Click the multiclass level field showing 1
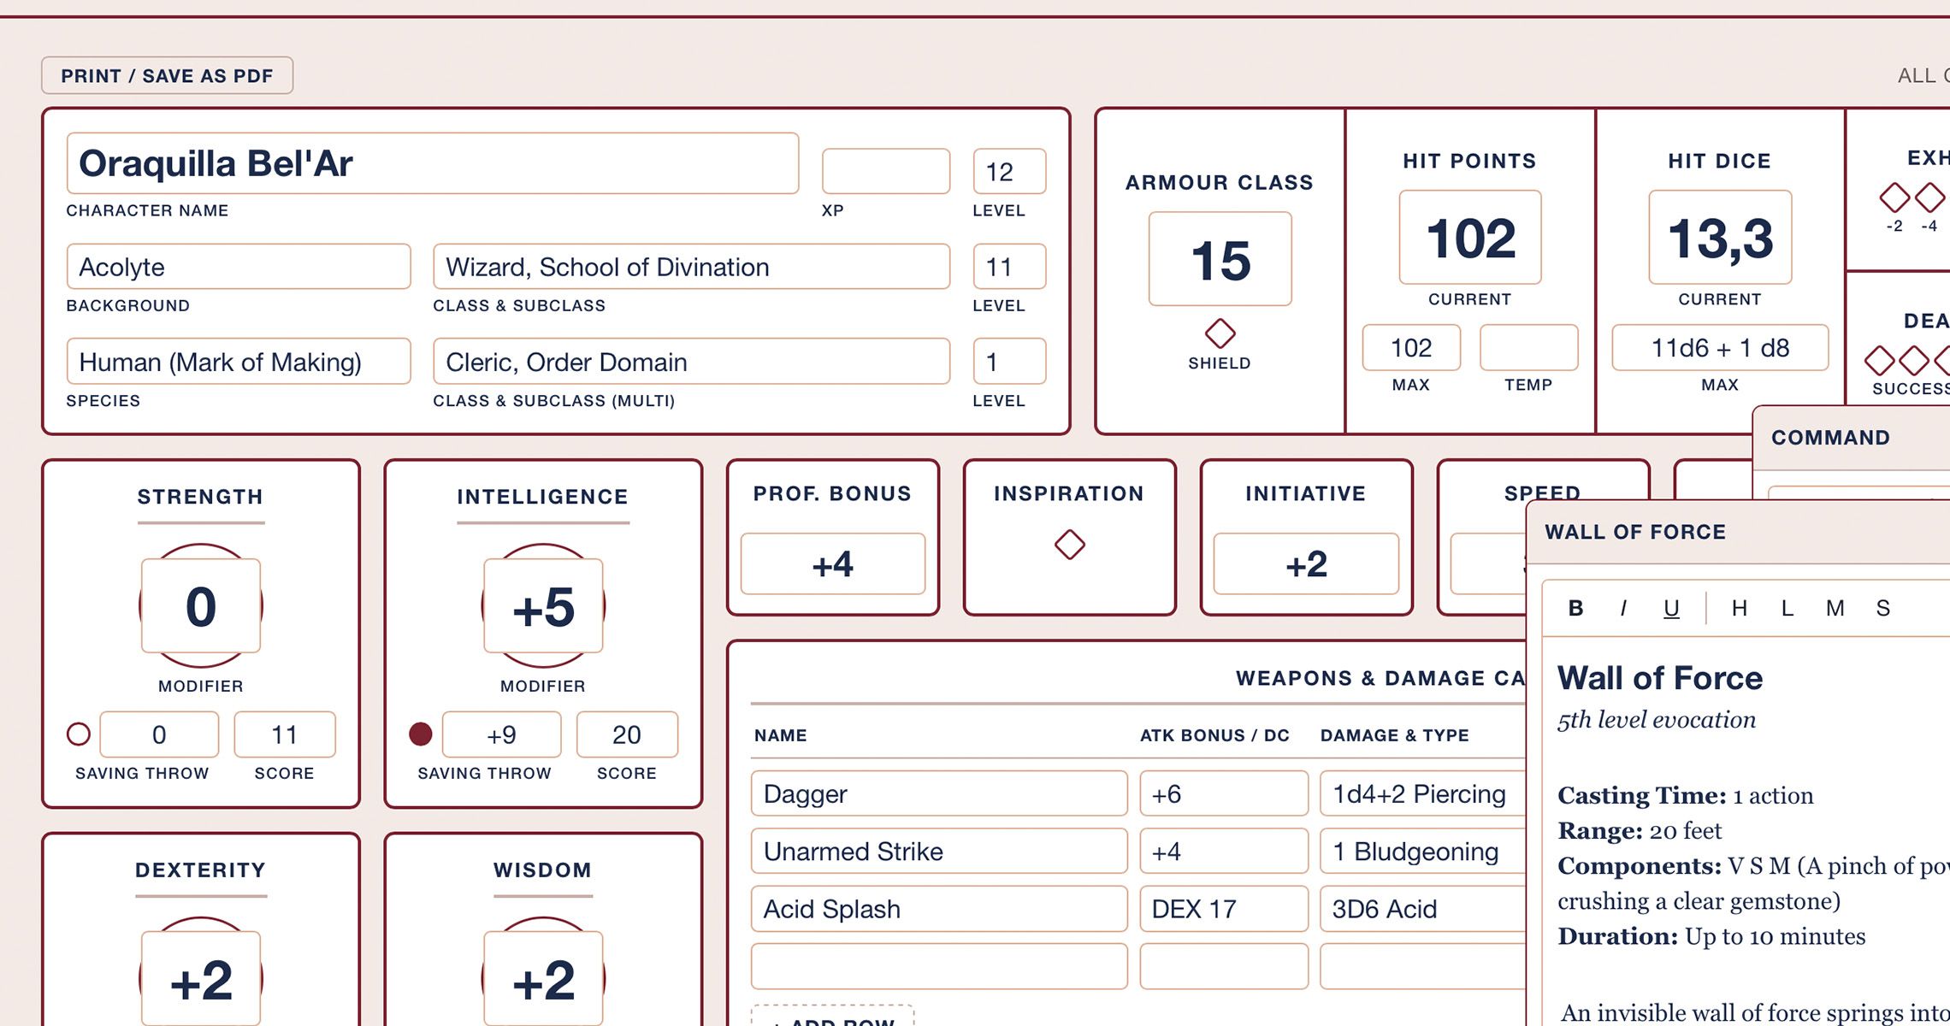This screenshot has height=1026, width=1950. tap(1009, 362)
